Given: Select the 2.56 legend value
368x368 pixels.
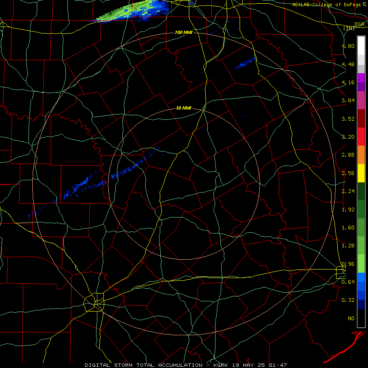Looking at the screenshot, I should point(348,173).
